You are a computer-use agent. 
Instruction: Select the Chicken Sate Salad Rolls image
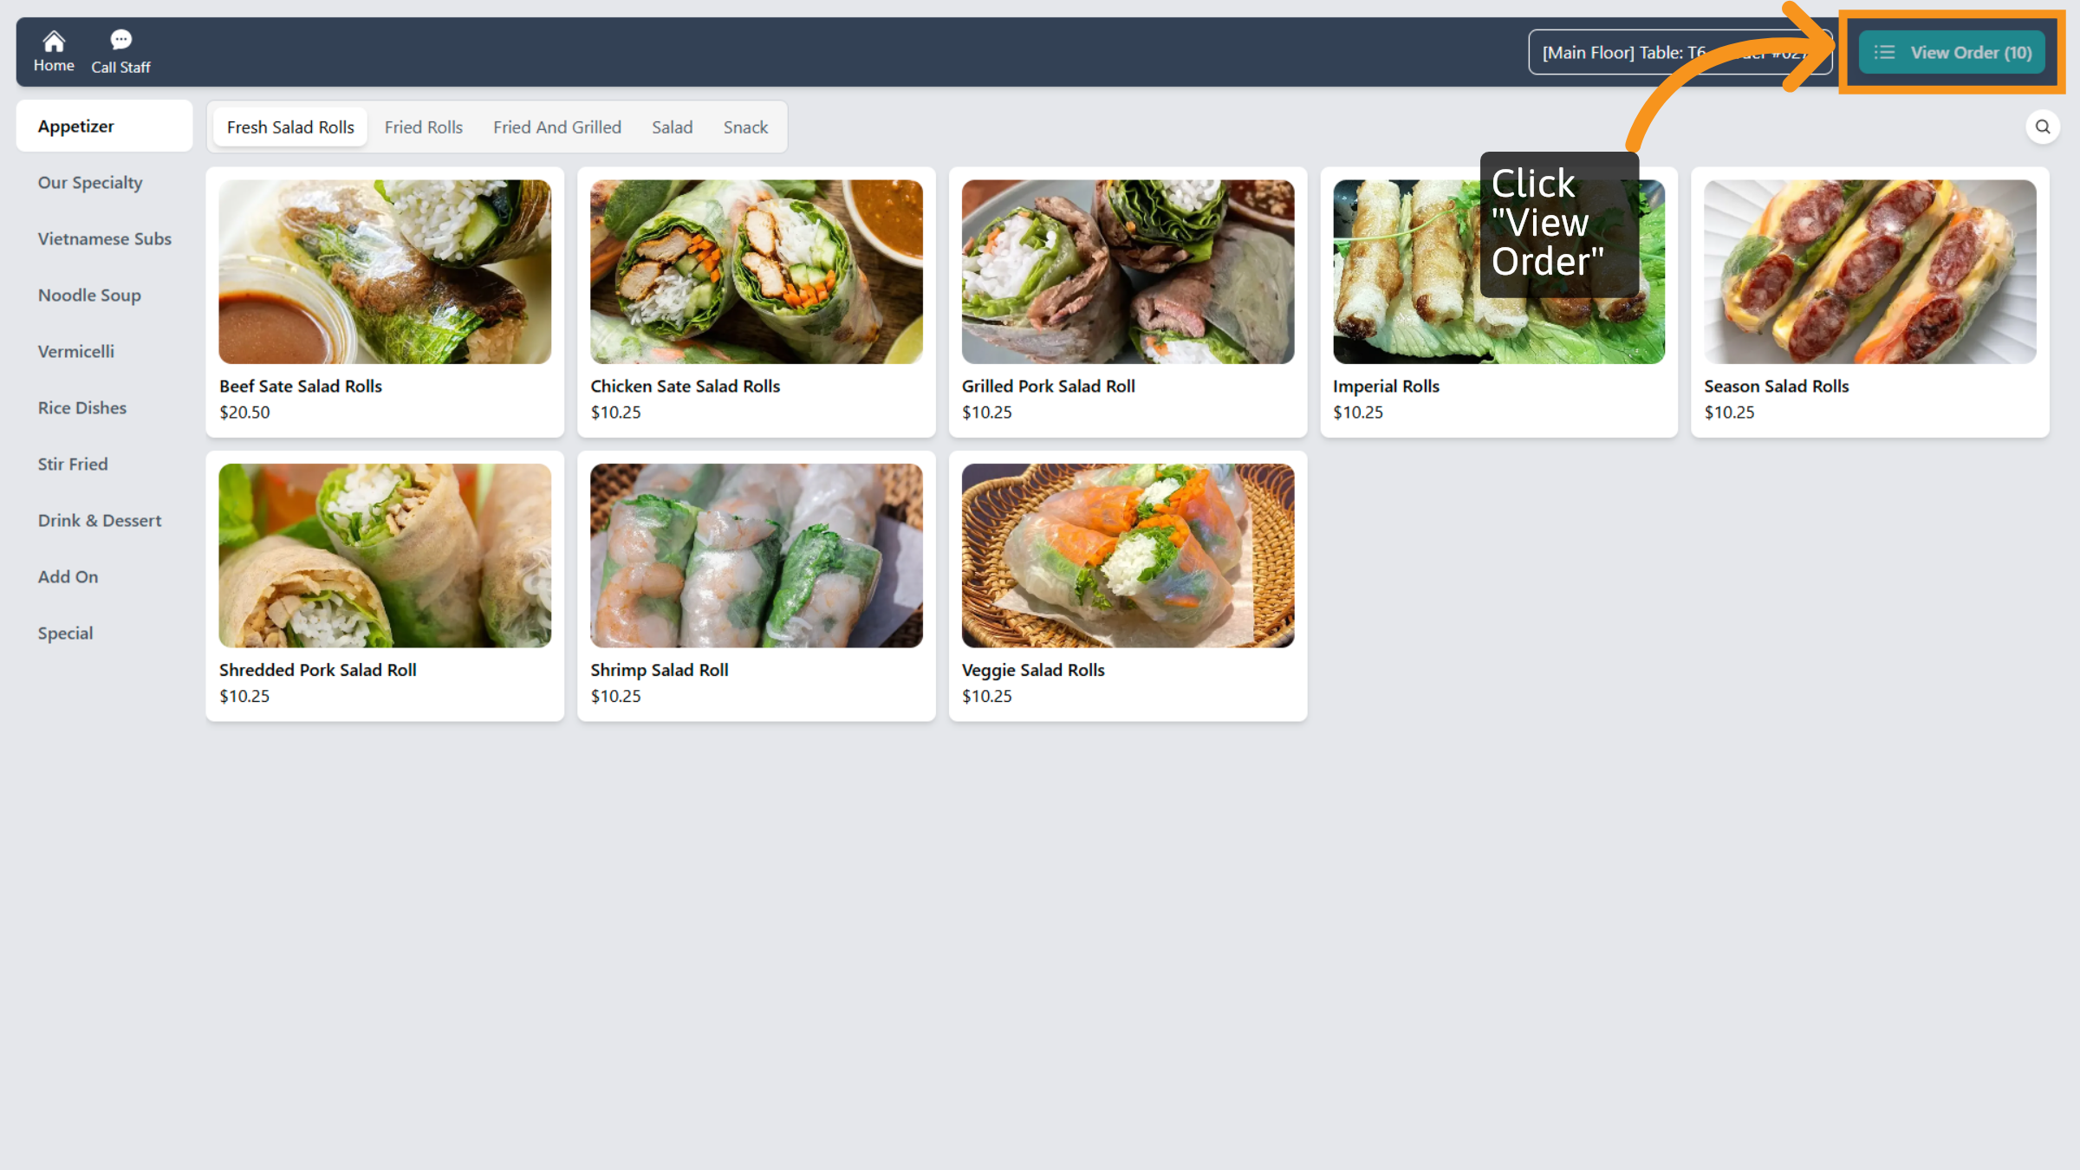coord(756,271)
